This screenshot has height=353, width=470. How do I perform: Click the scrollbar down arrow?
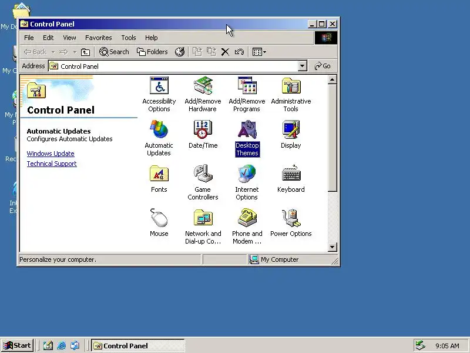[x=332, y=247]
